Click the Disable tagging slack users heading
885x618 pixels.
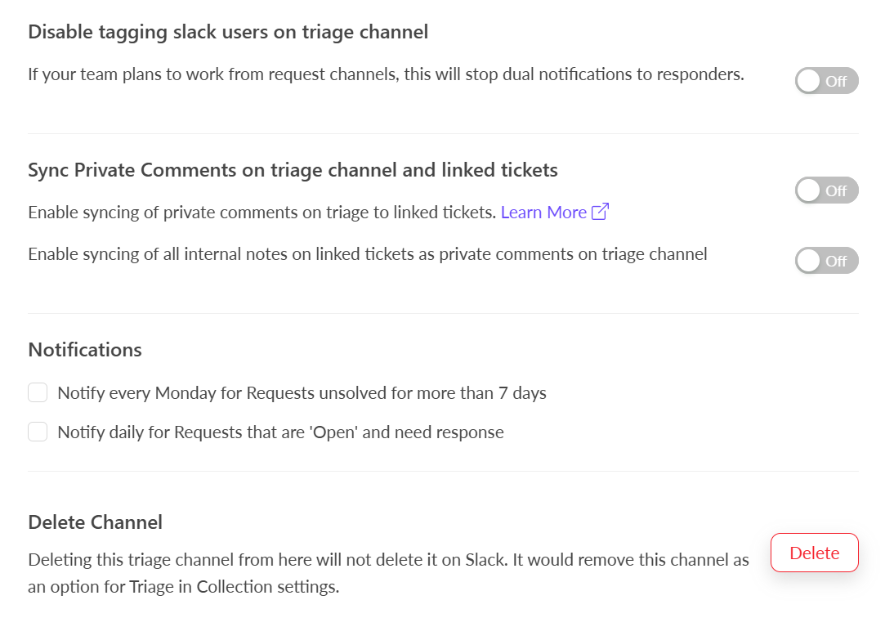tap(228, 33)
